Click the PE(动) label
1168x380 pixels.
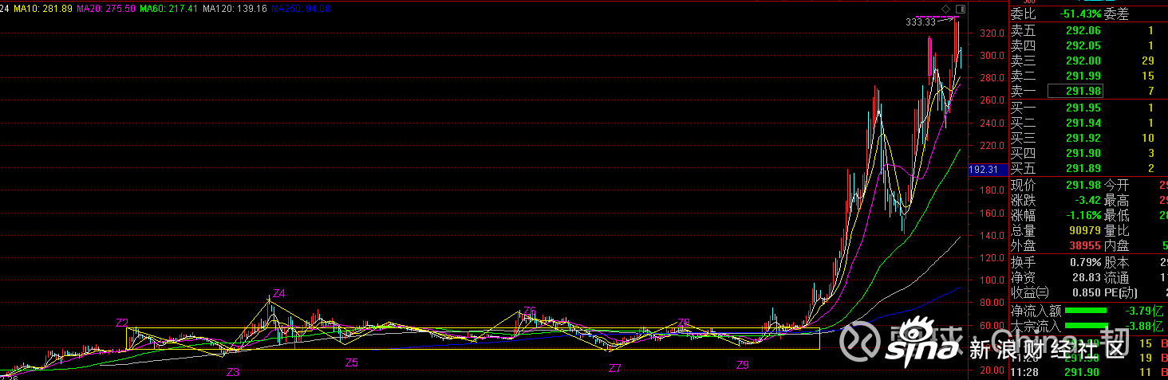[1121, 292]
